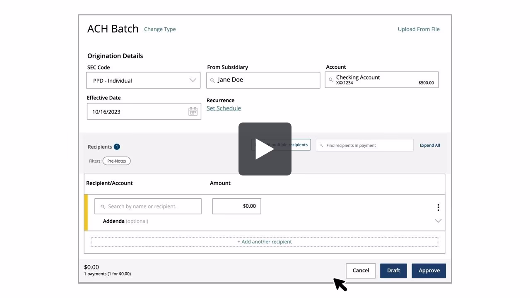The image size is (530, 298).
Task: Add another recipient row
Action: 264,242
